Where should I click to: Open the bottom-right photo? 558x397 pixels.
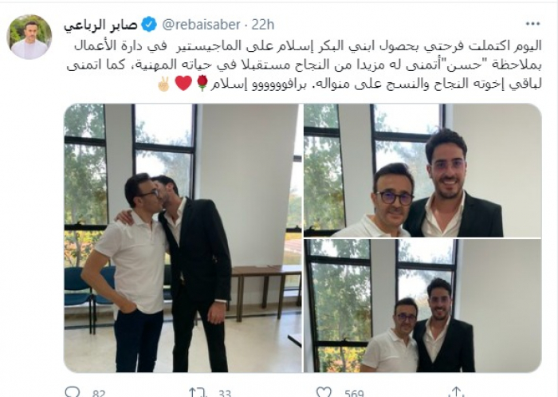[x=422, y=305]
